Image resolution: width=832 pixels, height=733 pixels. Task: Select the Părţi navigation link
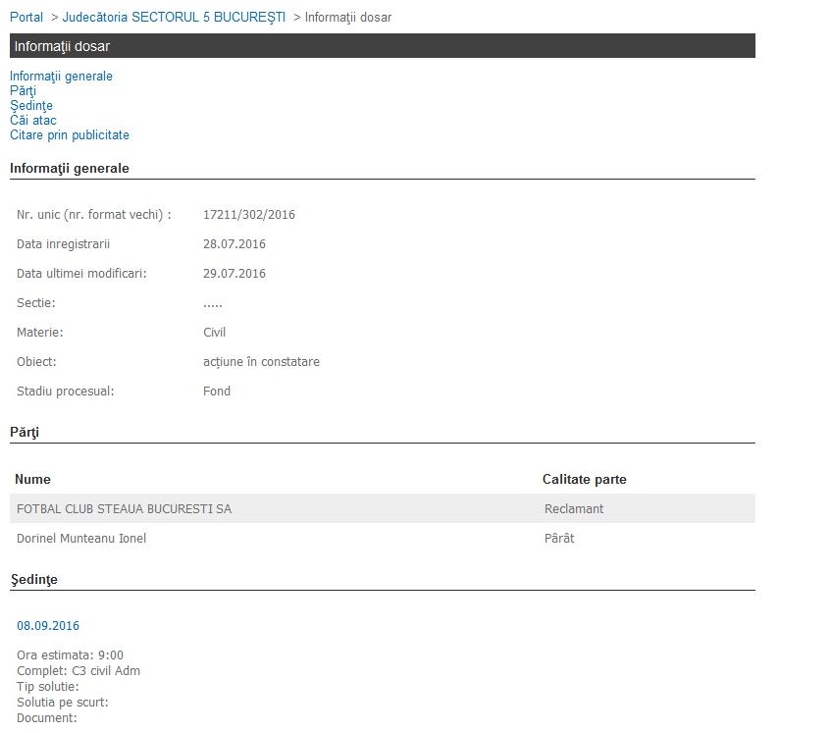(23, 91)
